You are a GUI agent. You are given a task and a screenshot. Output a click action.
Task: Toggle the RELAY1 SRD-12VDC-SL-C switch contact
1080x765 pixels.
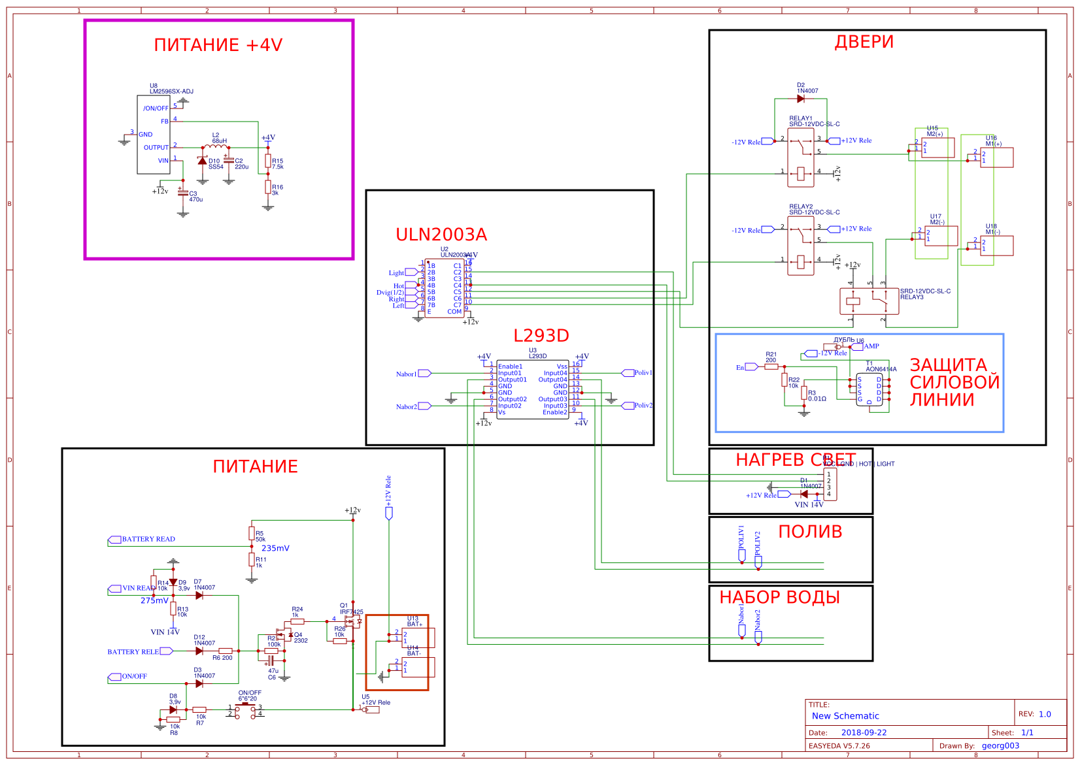pyautogui.click(x=801, y=147)
